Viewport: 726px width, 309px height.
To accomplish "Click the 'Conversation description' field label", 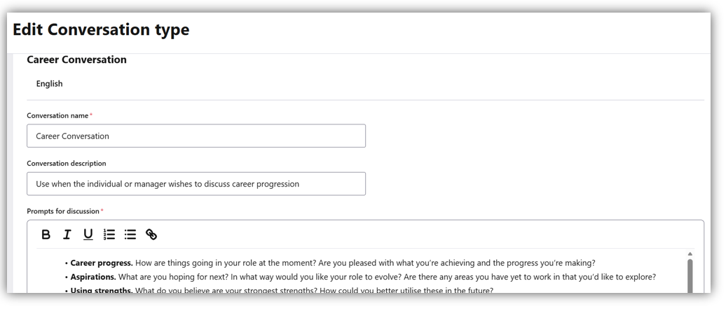I will click(x=67, y=164).
